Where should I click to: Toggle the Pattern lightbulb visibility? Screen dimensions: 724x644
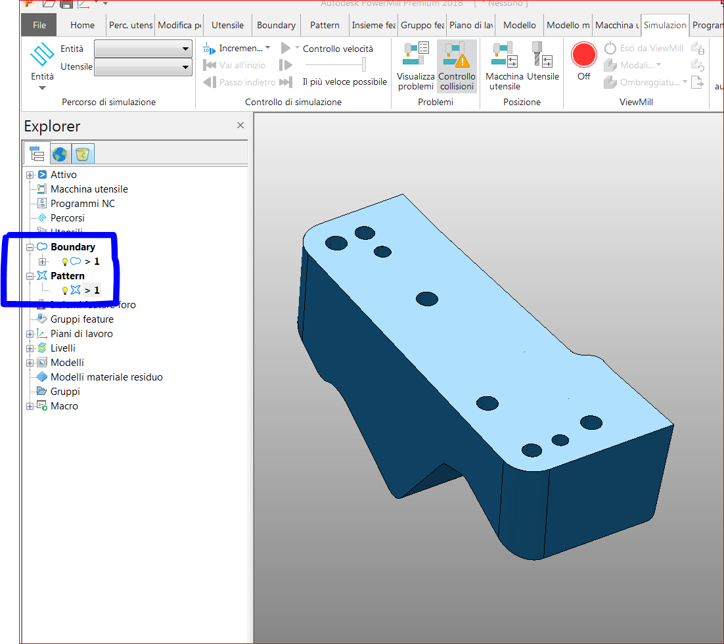(64, 290)
